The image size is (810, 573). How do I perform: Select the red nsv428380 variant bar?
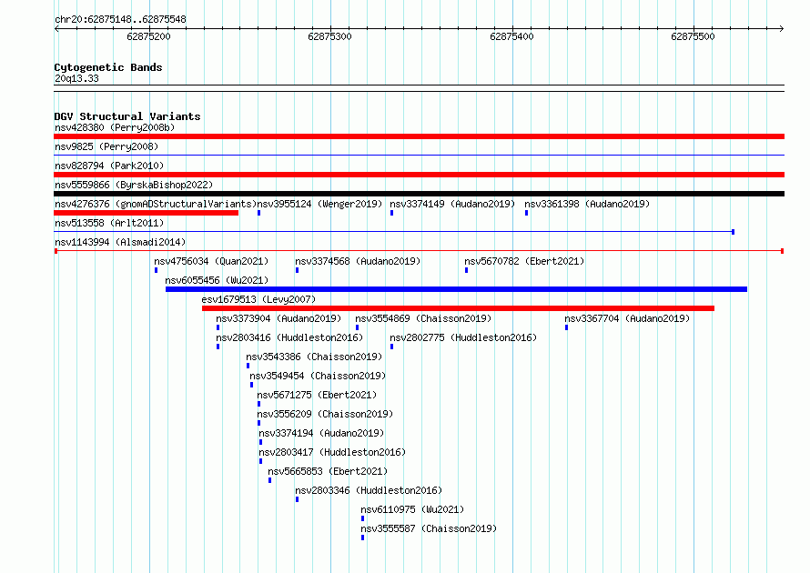coord(419,136)
